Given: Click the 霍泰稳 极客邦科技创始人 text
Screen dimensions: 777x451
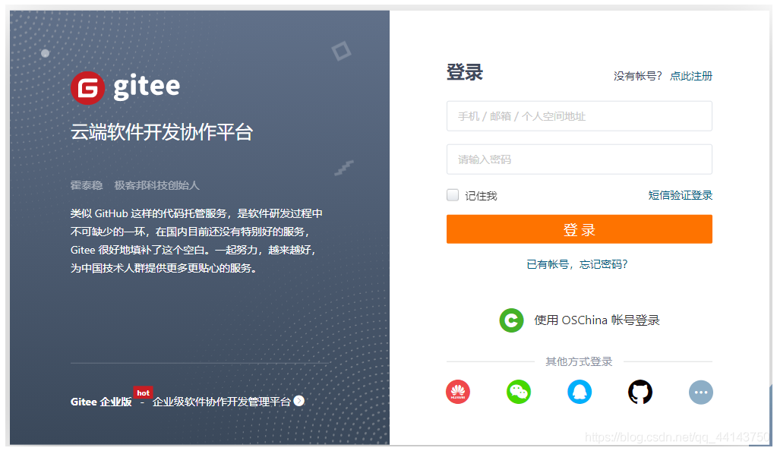Looking at the screenshot, I should 134,185.
